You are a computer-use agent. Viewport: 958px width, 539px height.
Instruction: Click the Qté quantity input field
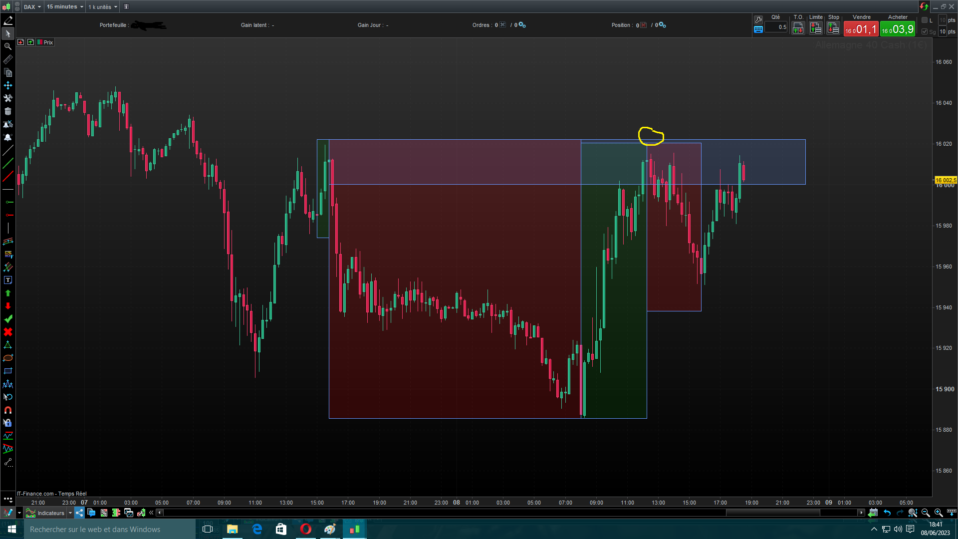click(x=776, y=27)
